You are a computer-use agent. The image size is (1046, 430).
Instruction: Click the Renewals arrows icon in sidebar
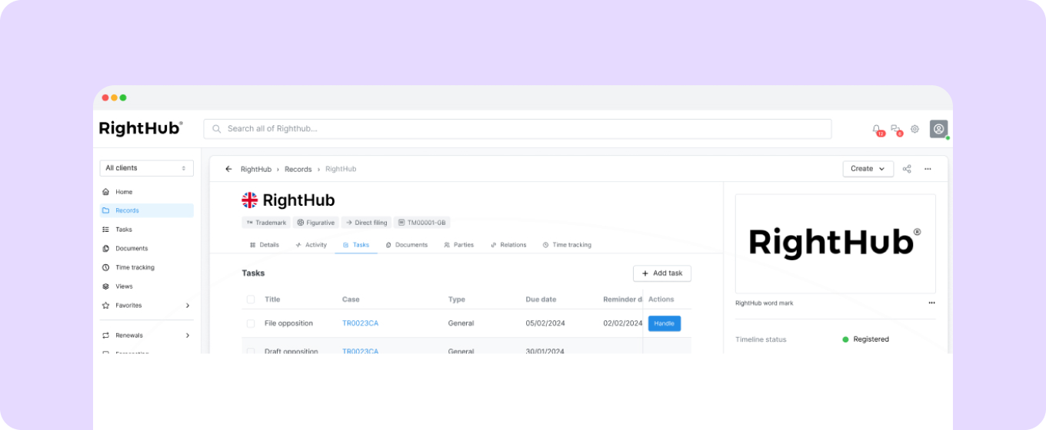pyautogui.click(x=105, y=336)
